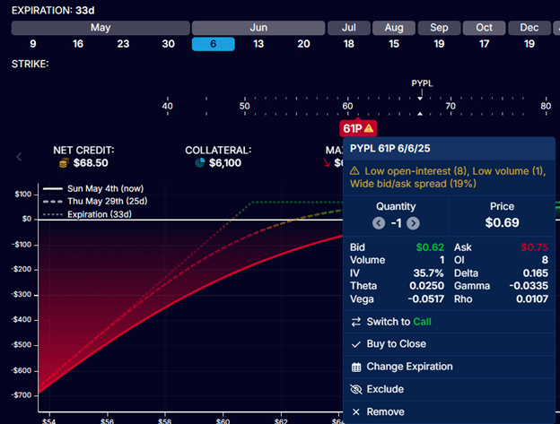Click the EXPIRATION: 33d label

[53, 11]
